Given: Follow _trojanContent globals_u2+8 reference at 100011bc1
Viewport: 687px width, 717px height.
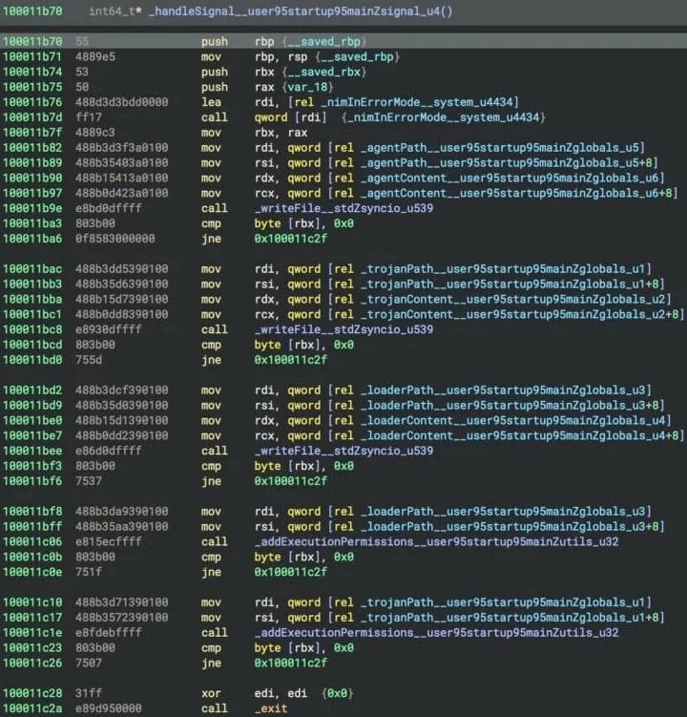Looking at the screenshot, I should 520,314.
